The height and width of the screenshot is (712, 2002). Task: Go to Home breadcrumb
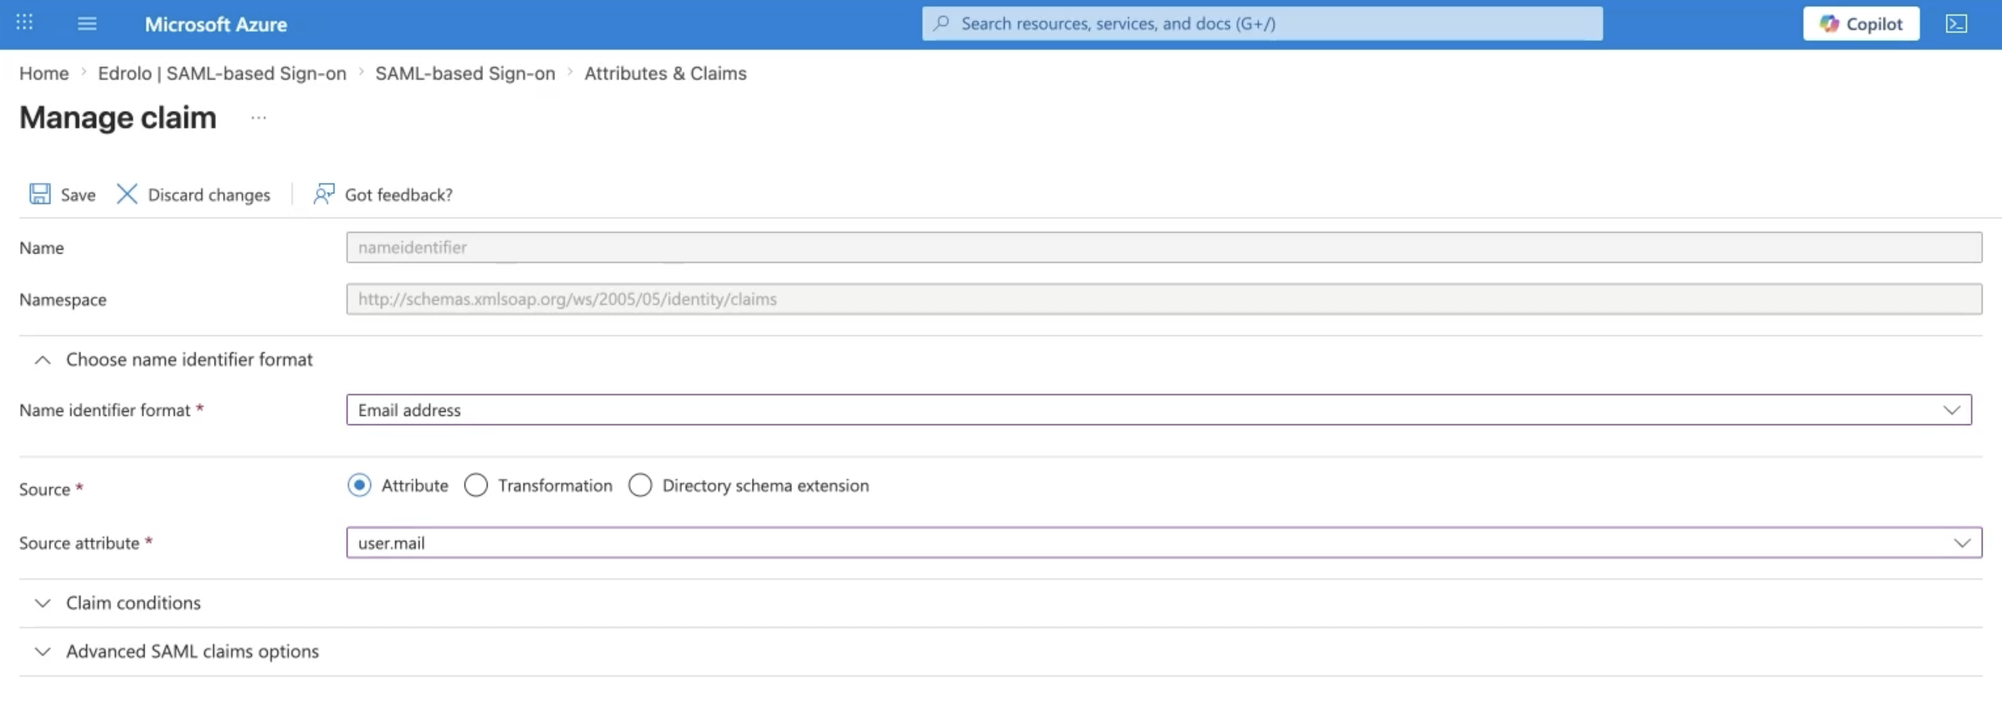44,73
